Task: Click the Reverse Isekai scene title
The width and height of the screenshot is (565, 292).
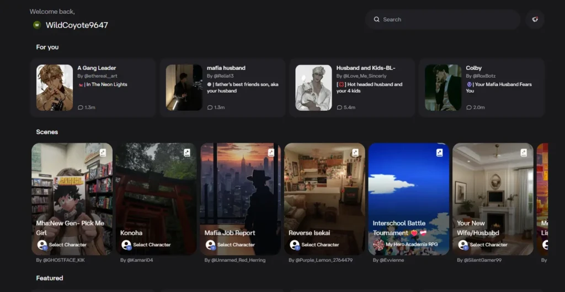Action: click(310, 233)
